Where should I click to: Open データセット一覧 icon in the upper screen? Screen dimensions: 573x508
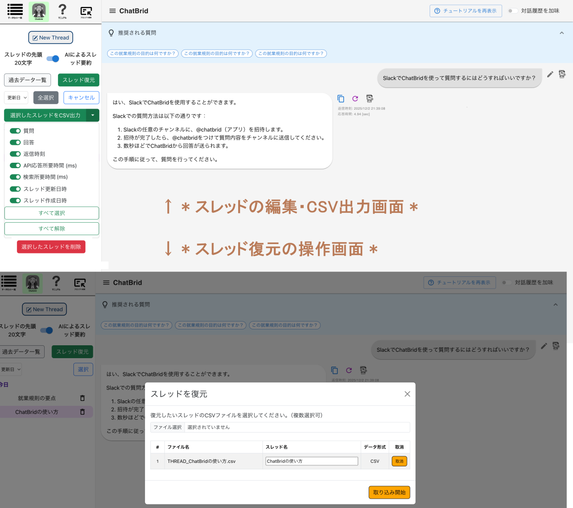pyautogui.click(x=15, y=11)
